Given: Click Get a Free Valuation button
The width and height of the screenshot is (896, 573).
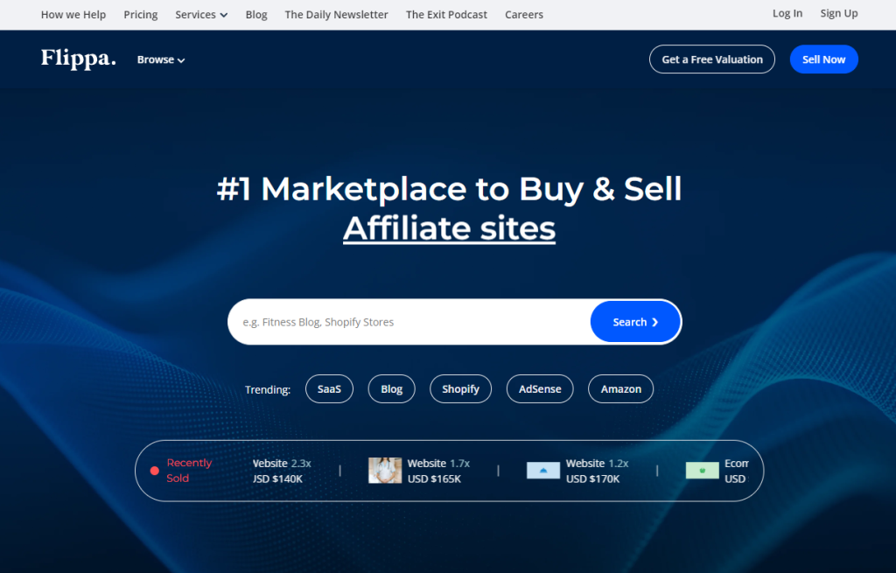Looking at the screenshot, I should 712,59.
